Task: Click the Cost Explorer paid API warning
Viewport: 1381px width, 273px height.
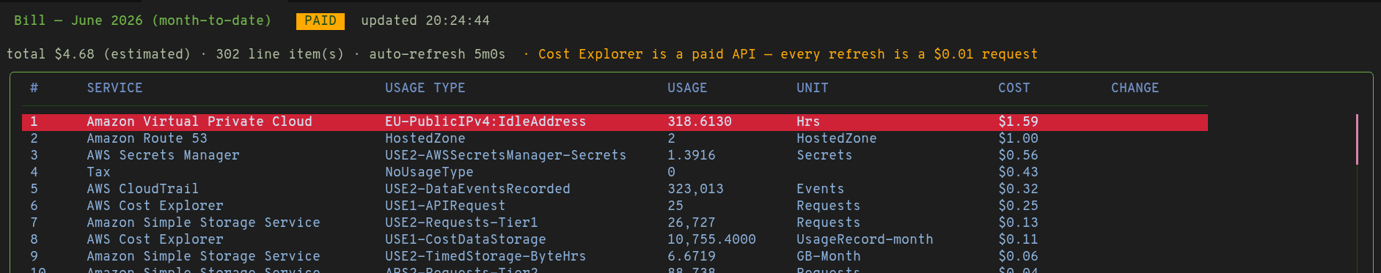Action: pos(788,54)
